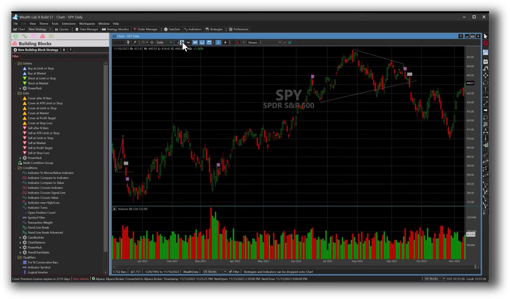Click the DataSets toolbar icon

[x=172, y=29]
